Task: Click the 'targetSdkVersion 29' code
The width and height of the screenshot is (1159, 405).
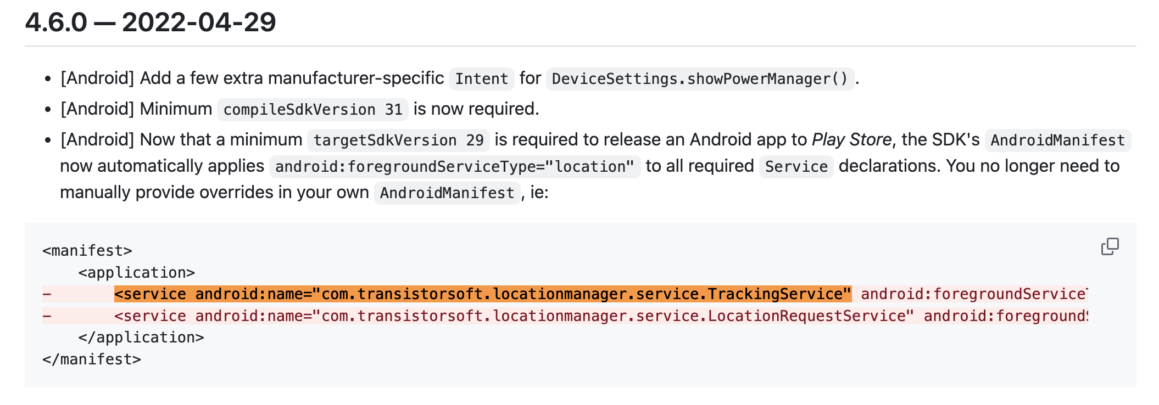Action: (398, 140)
